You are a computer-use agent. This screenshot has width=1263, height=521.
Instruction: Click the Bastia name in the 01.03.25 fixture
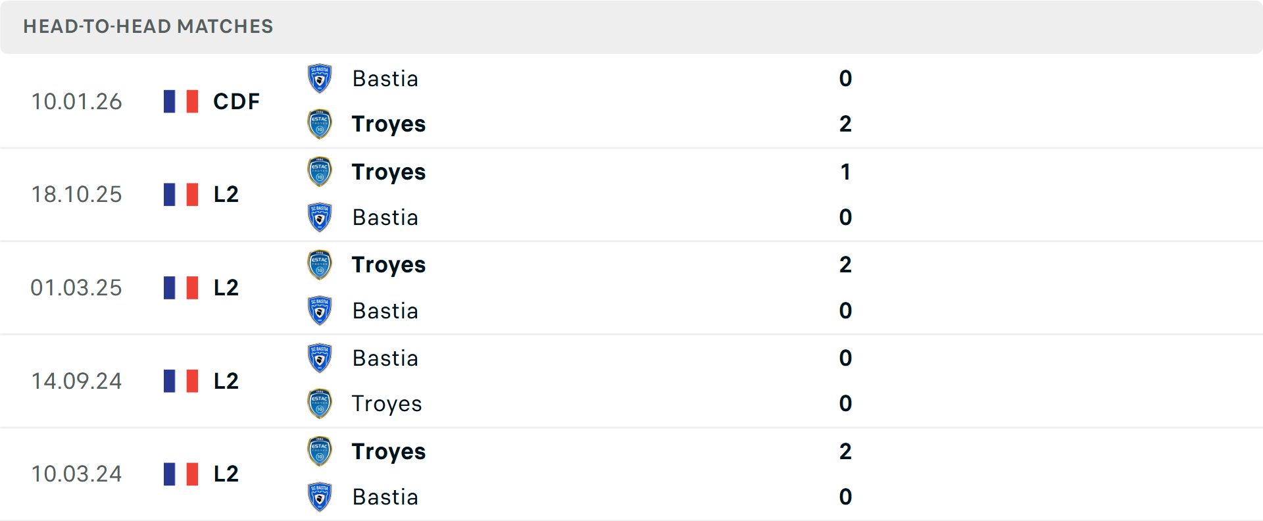point(385,310)
